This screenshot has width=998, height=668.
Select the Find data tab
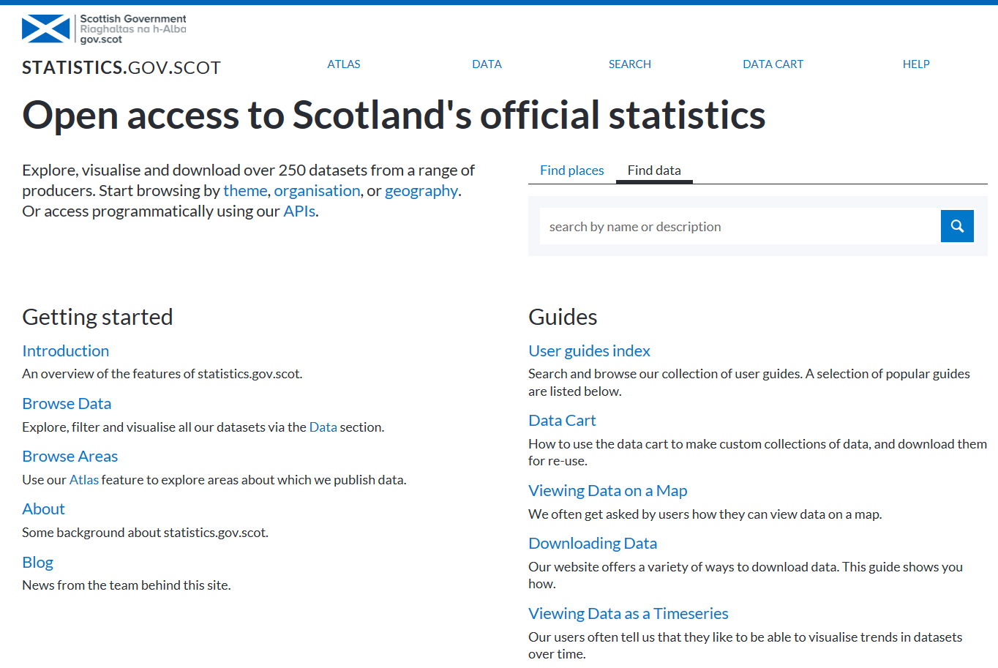653,170
